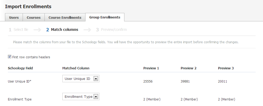Screen dimensions: 263x106
Task: Click preview value 39881
Action: tap(185, 81)
